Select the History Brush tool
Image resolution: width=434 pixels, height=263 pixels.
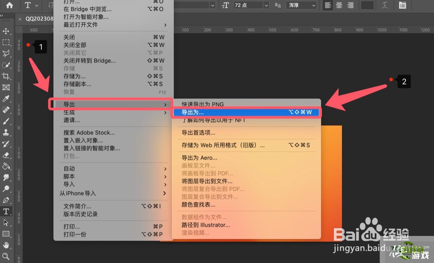[x=6, y=144]
